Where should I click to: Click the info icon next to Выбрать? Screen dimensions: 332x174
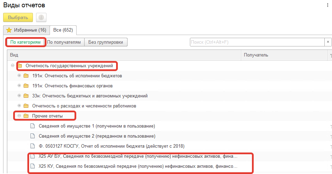tap(41, 17)
